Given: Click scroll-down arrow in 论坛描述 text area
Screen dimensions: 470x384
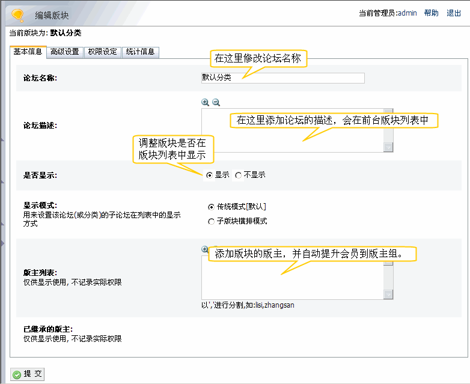Looking at the screenshot, I should click(x=389, y=147).
